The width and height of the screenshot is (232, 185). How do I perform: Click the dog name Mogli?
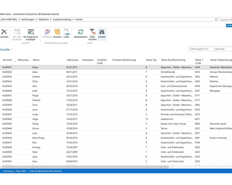pos(35,96)
